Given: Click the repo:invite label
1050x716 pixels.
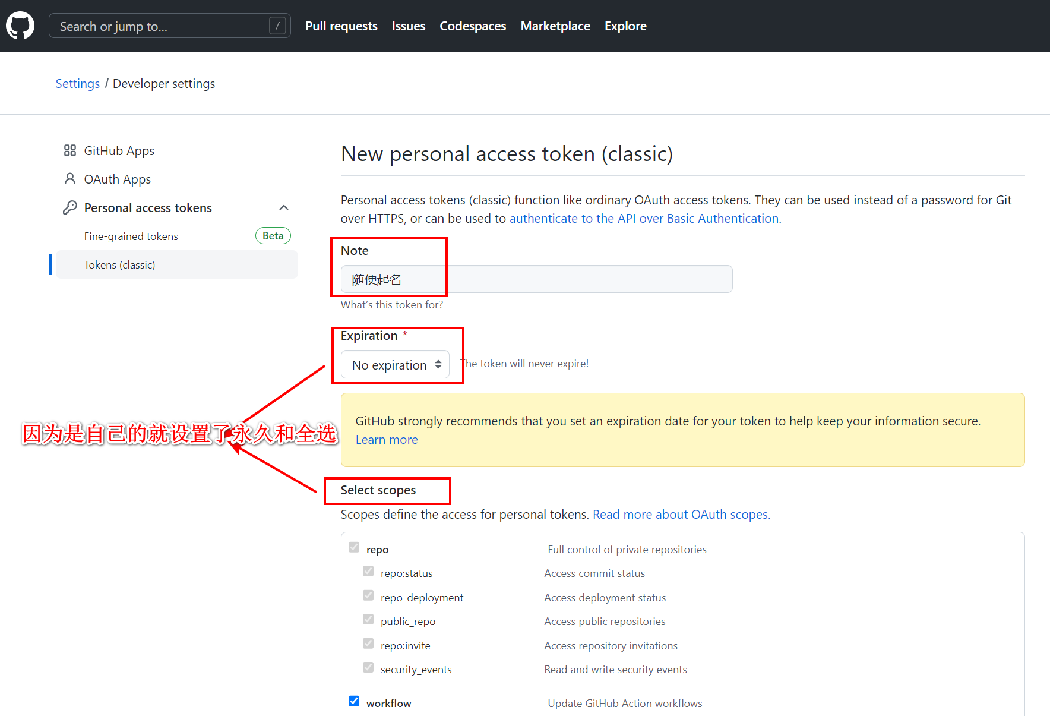Looking at the screenshot, I should (x=405, y=646).
